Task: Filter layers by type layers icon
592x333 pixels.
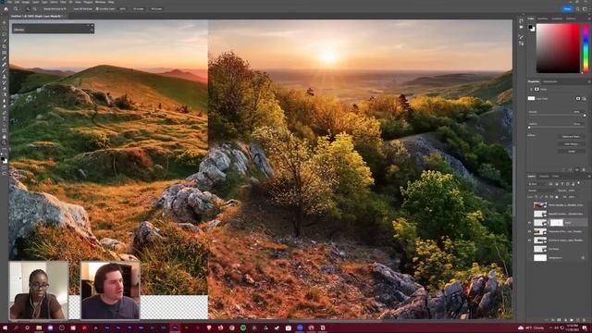Action: click(x=562, y=184)
